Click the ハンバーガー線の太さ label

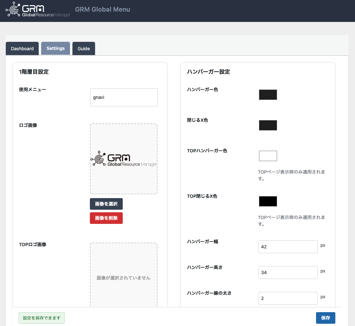pyautogui.click(x=209, y=293)
